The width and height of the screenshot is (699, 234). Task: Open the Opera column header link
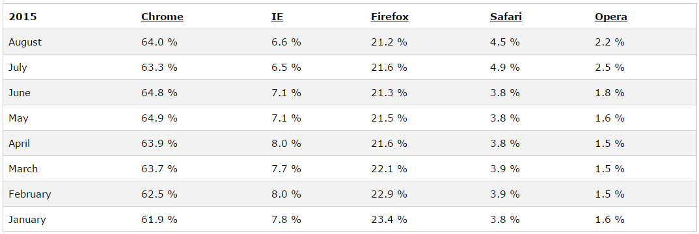click(610, 17)
